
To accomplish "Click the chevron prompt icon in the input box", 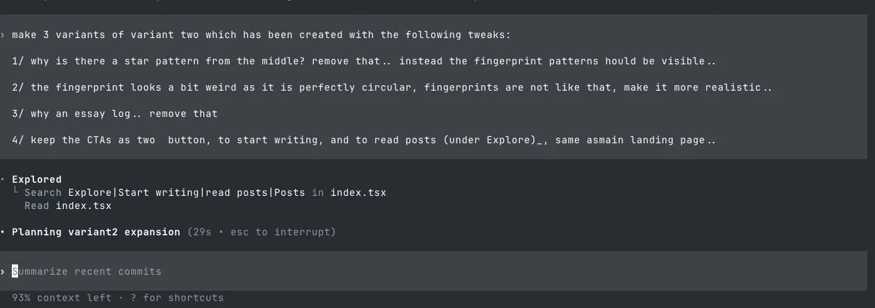I will click(x=3, y=271).
